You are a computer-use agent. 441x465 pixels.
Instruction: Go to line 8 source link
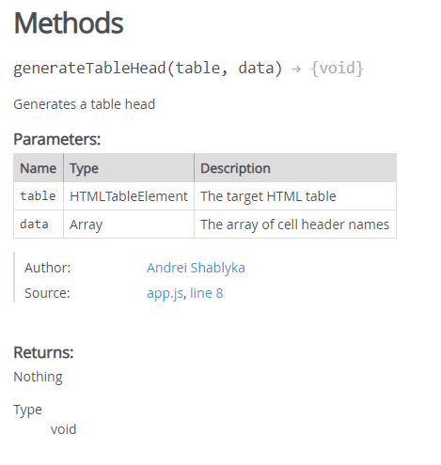click(x=206, y=293)
